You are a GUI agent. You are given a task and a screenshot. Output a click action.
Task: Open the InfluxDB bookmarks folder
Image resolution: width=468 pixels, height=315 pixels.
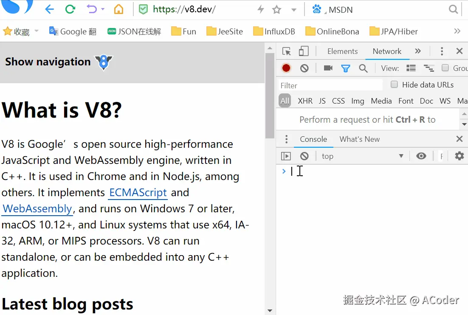(273, 31)
